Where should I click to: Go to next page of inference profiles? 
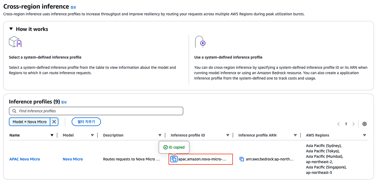(353, 124)
